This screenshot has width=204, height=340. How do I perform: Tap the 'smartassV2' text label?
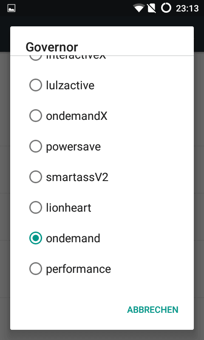tap(77, 177)
